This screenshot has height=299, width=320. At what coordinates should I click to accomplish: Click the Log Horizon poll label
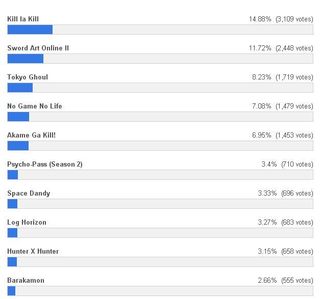point(27,223)
